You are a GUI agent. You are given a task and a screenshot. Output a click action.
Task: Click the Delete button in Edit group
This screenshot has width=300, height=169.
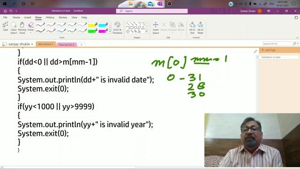[x=164, y=26]
